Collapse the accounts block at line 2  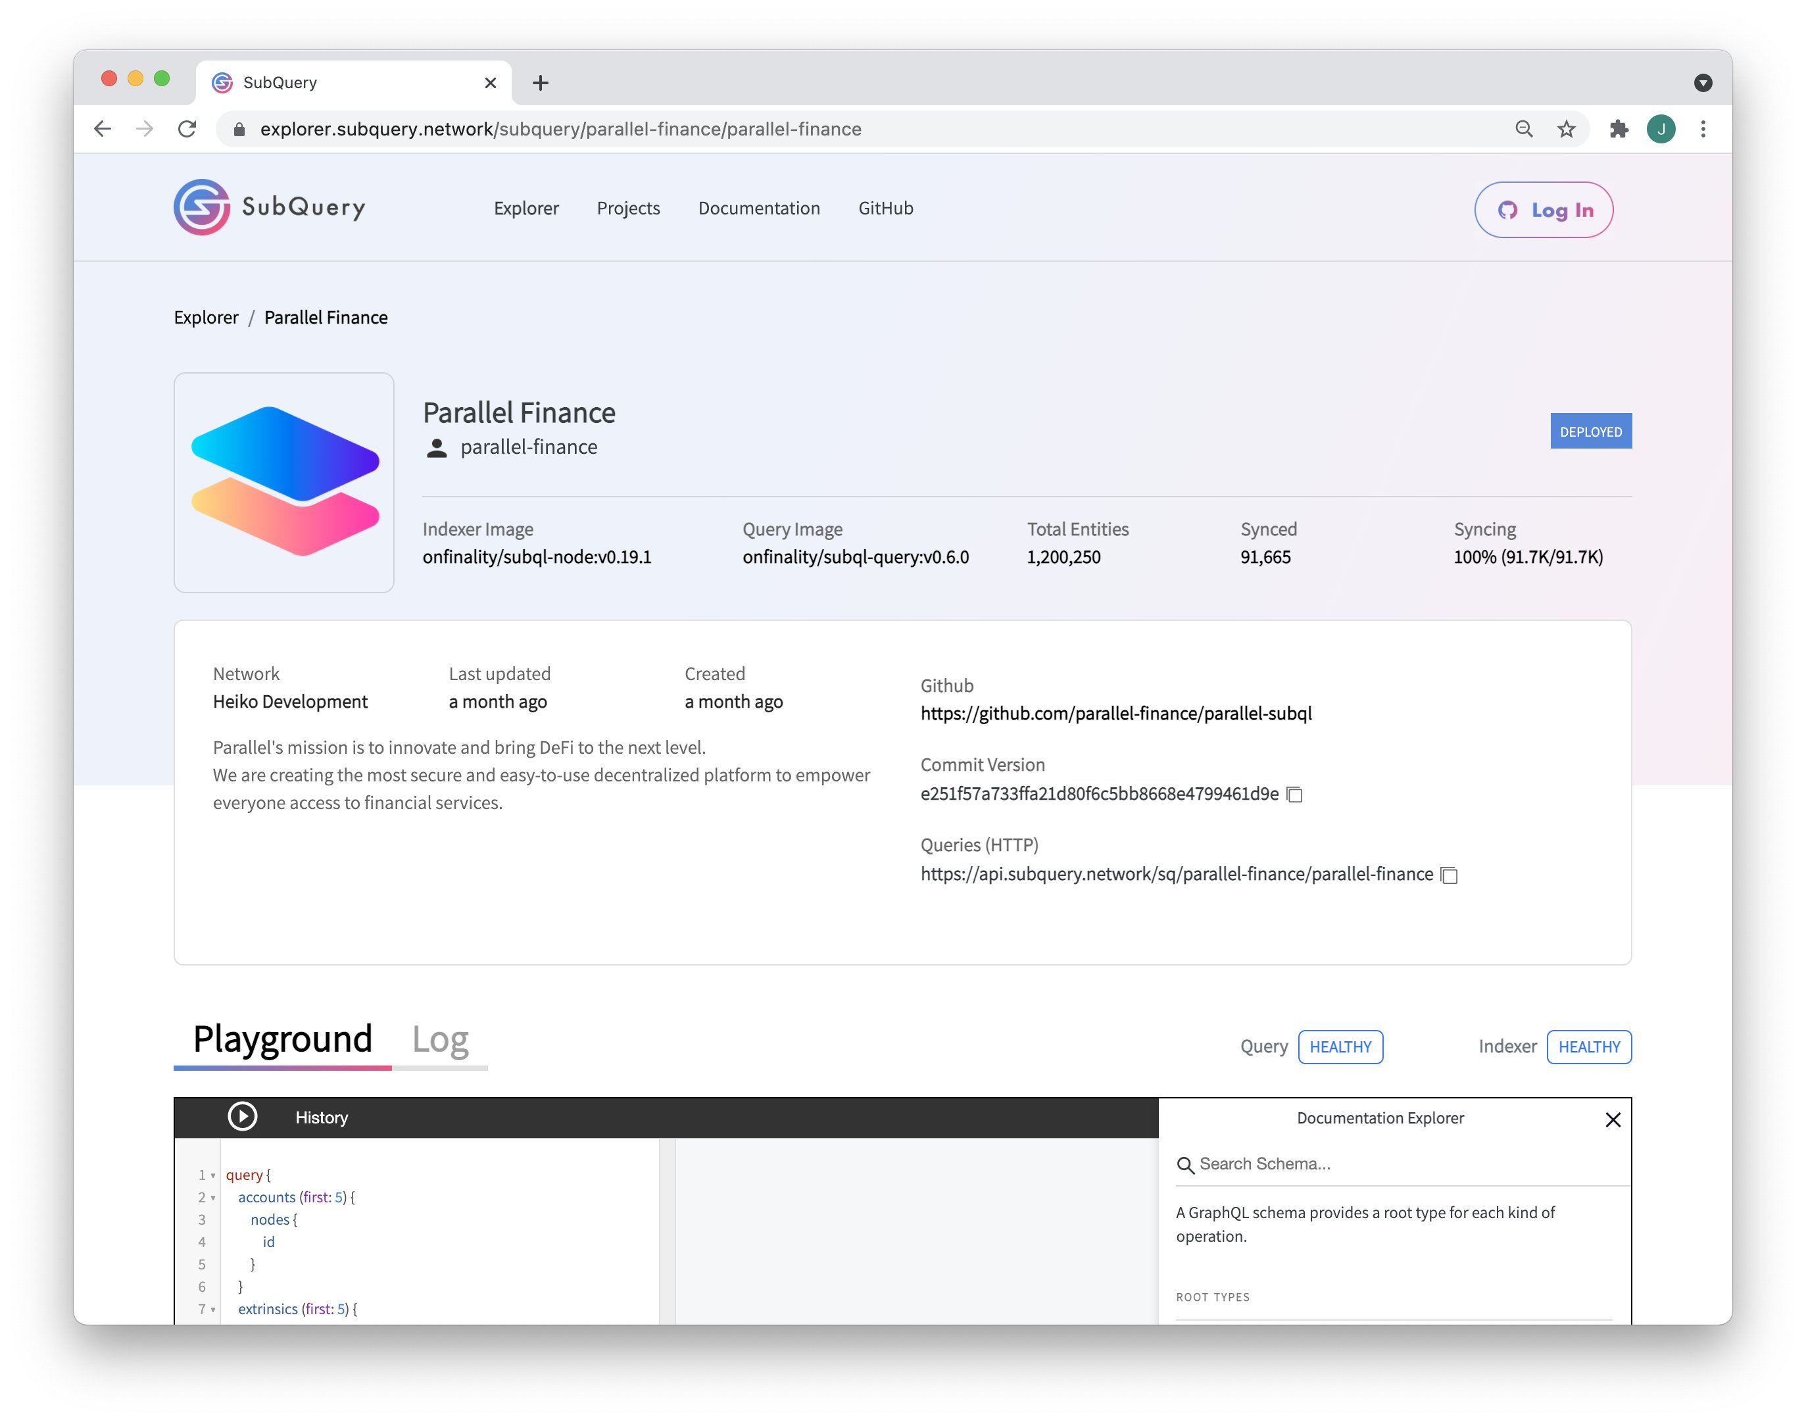213,1198
